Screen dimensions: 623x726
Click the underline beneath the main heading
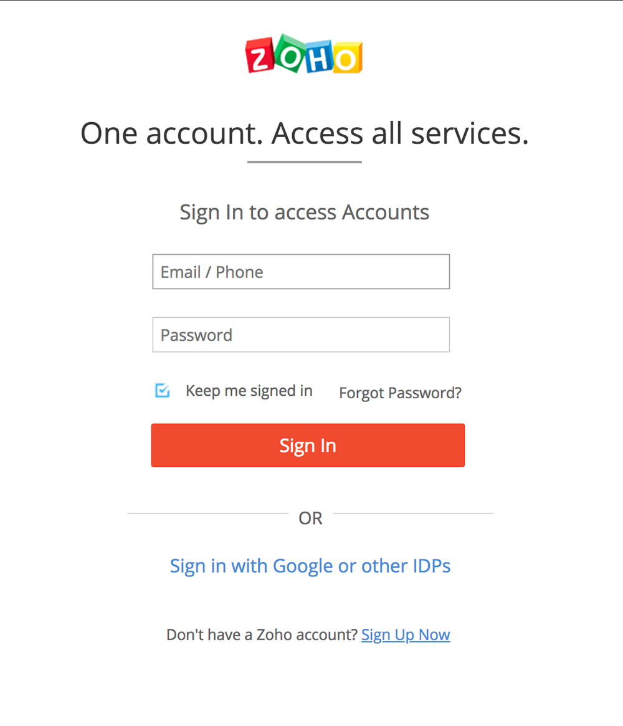(304, 162)
